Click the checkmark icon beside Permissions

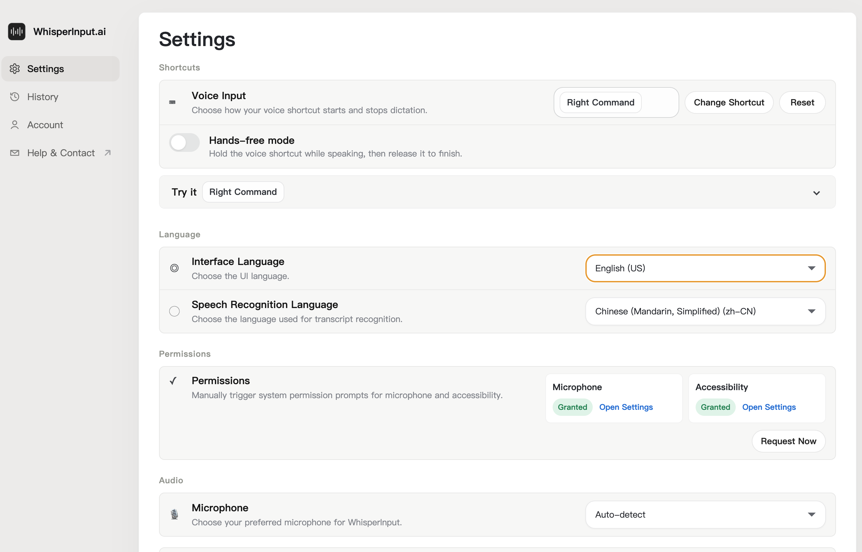click(x=173, y=381)
